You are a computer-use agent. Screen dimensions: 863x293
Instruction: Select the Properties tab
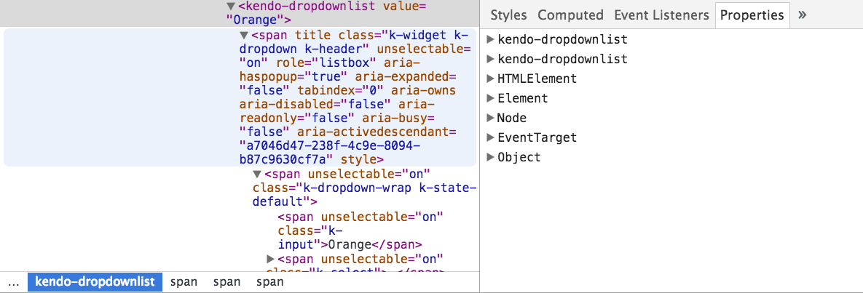coord(752,15)
